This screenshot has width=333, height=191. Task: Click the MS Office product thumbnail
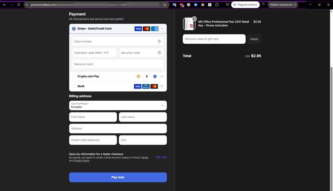189,24
